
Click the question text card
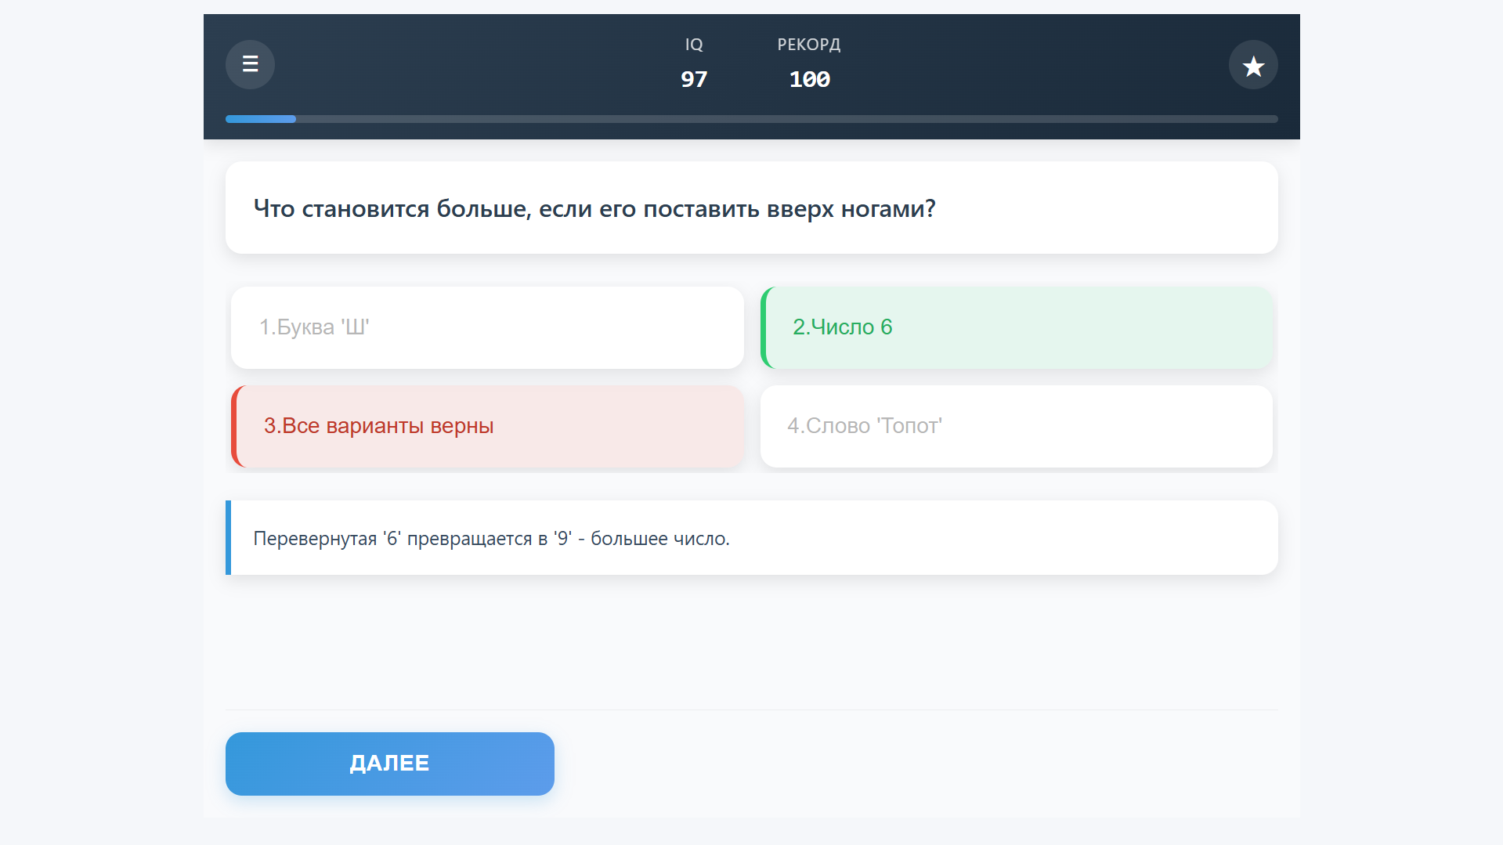pyautogui.click(x=750, y=208)
